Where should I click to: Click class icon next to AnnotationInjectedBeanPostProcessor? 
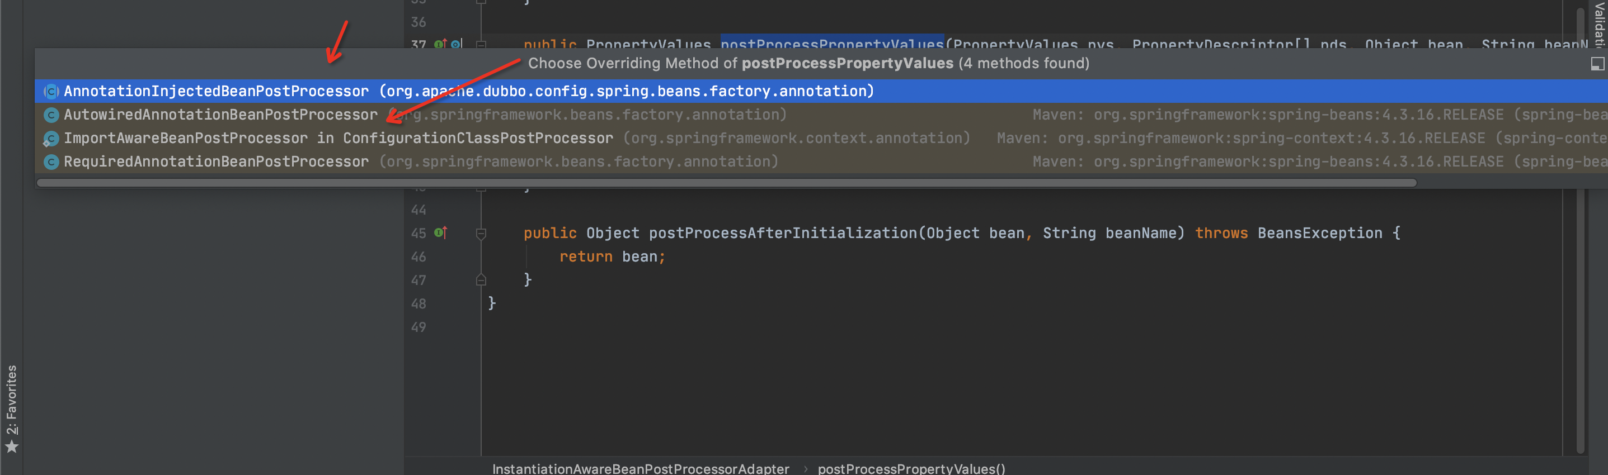(x=51, y=92)
